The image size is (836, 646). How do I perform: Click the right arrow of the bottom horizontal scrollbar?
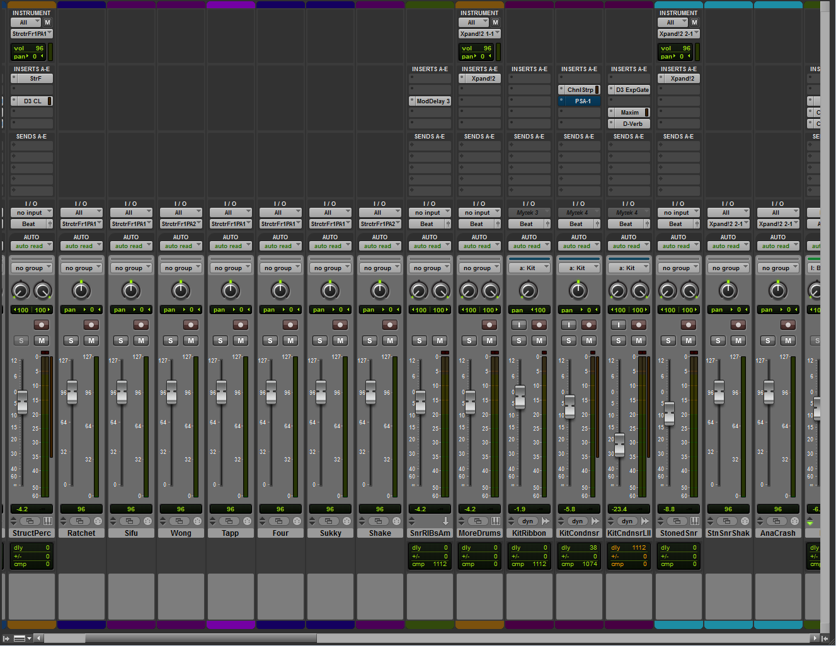816,638
